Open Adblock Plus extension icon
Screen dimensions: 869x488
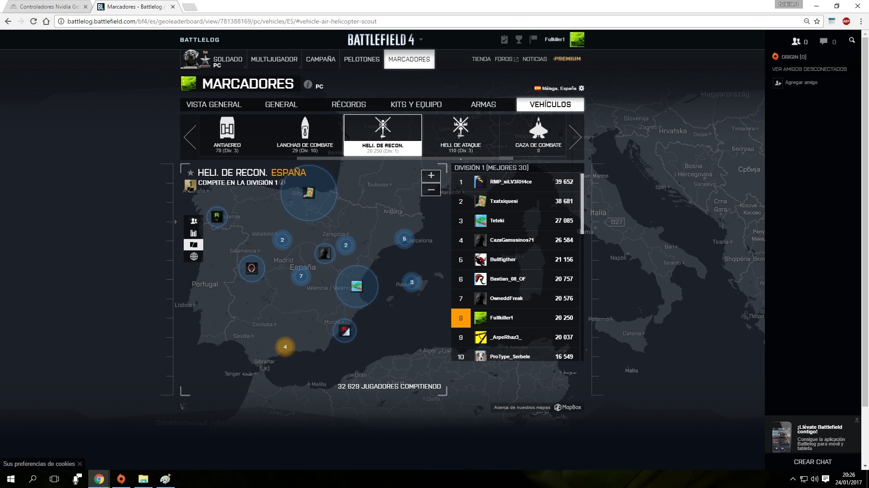tap(846, 21)
